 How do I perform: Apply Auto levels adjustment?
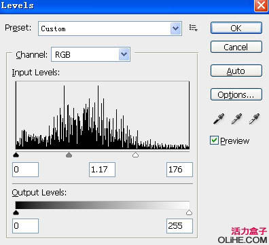point(236,71)
